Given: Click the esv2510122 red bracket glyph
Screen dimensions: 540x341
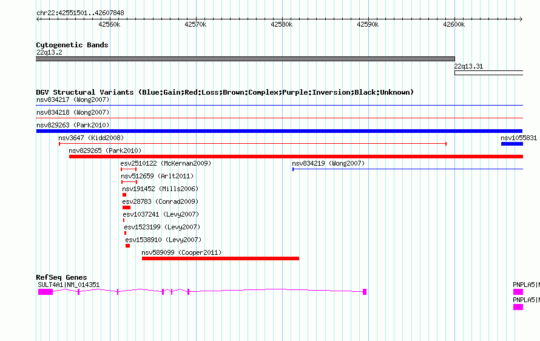Looking at the screenshot, I should point(129,169).
